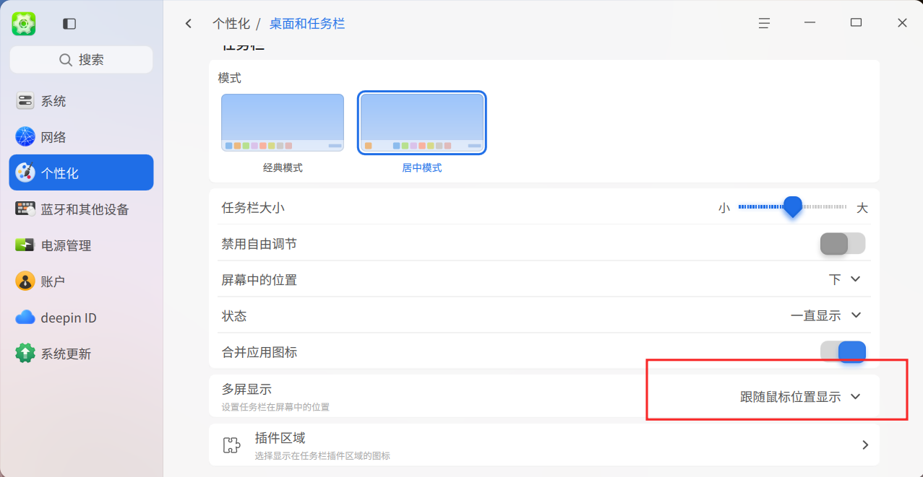The width and height of the screenshot is (923, 477).
Task: Open the 状态 dropdown showing 一直显示
Action: click(826, 315)
